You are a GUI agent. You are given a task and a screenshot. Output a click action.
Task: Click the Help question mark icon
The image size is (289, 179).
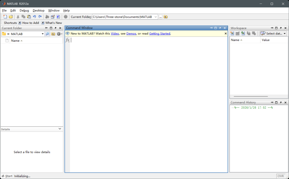point(66,17)
